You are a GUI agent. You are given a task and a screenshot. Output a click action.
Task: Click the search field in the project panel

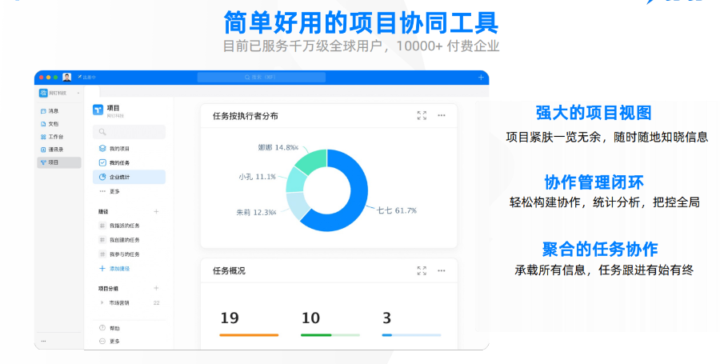click(x=129, y=132)
